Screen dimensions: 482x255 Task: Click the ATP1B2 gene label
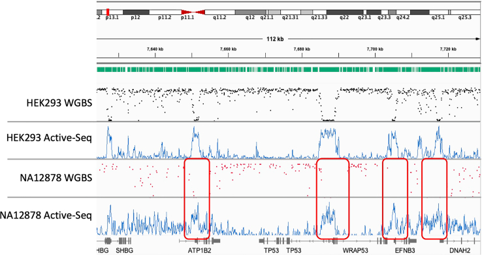(199, 250)
